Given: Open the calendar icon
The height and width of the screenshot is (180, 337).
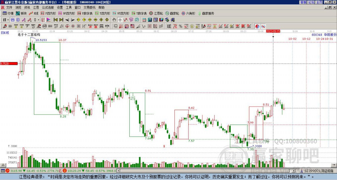Looking at the screenshot, I should pyautogui.click(x=144, y=20).
